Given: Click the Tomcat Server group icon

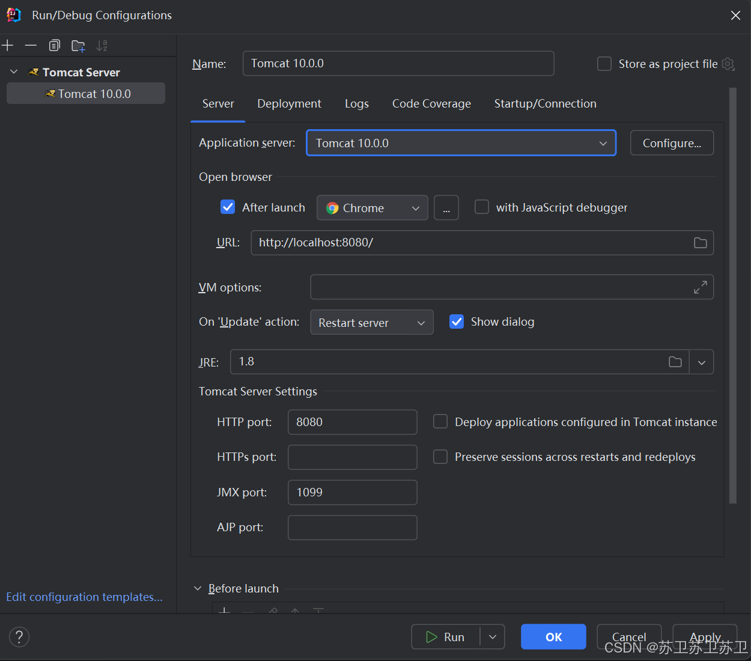Looking at the screenshot, I should pos(34,72).
